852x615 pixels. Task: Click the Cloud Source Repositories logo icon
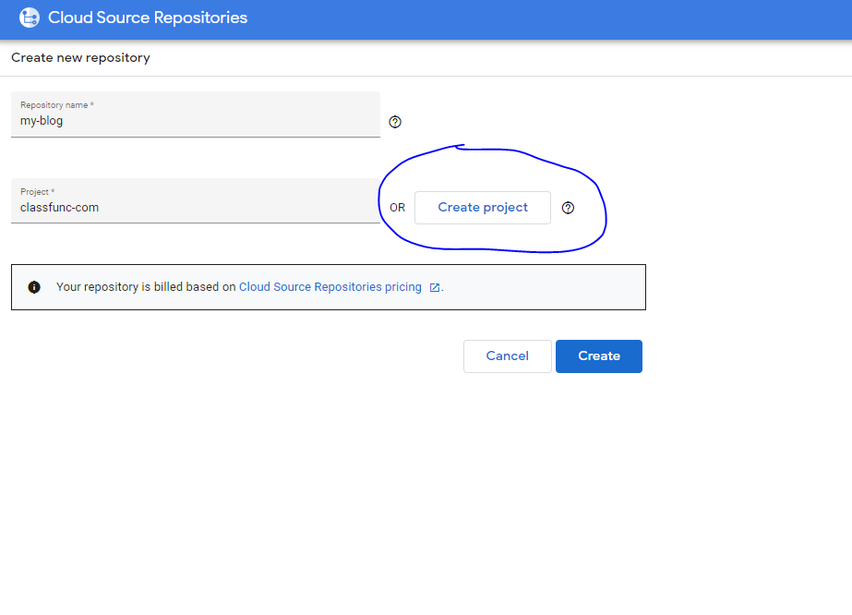(x=30, y=18)
